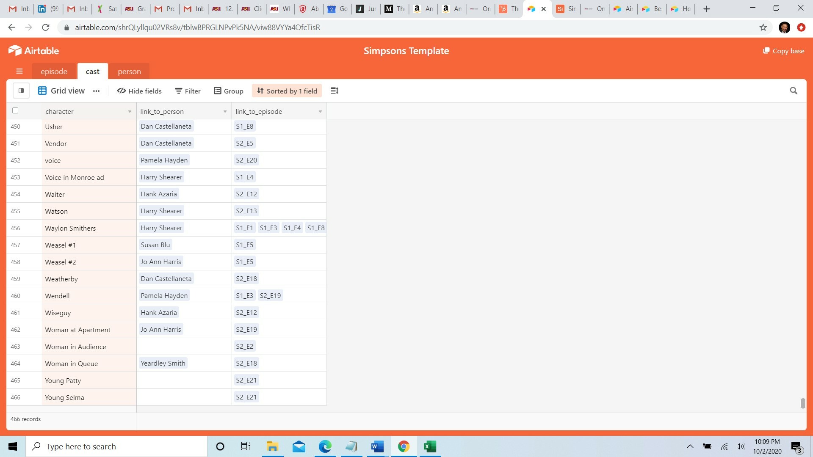
Task: Bookmark page using the star icon
Action: coord(763,28)
